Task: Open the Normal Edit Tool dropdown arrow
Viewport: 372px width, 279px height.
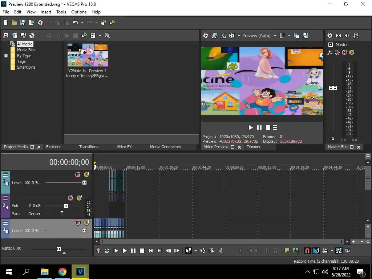Action: tap(195, 251)
